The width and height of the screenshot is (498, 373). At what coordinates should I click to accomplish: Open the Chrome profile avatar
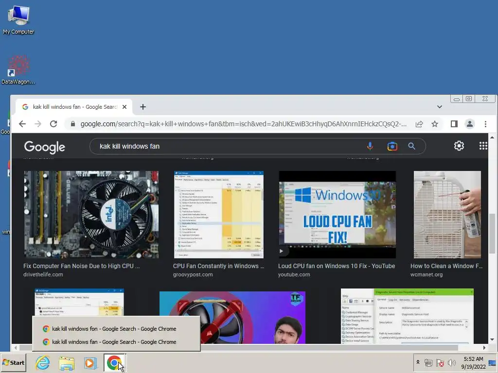470,124
